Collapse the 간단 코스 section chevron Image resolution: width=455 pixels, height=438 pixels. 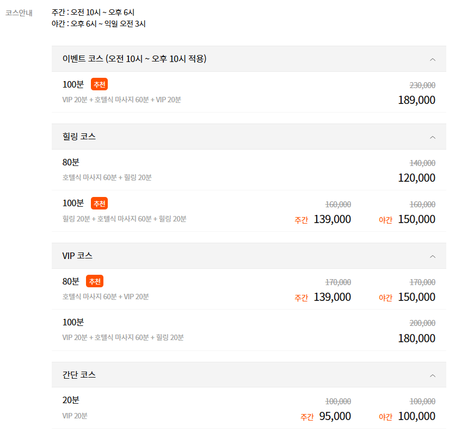(x=433, y=375)
